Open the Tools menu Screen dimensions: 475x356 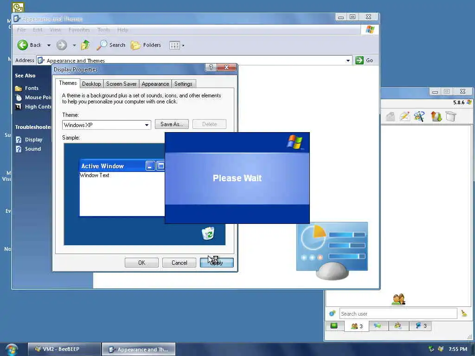103,30
